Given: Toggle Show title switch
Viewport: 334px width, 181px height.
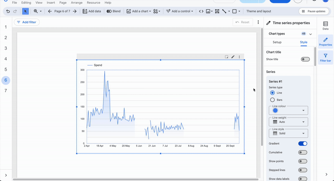Looking at the screenshot, I should pyautogui.click(x=305, y=59).
